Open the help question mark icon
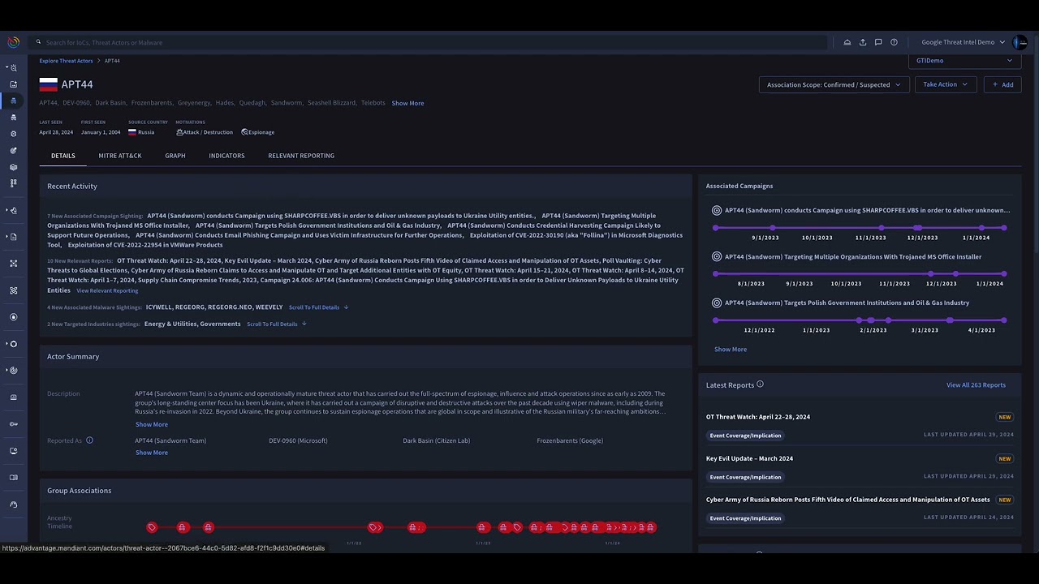Viewport: 1039px width, 584px height. (894, 42)
